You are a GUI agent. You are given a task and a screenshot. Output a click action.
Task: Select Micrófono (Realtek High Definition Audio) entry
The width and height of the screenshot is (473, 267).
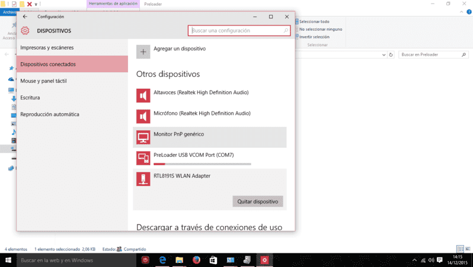click(210, 116)
